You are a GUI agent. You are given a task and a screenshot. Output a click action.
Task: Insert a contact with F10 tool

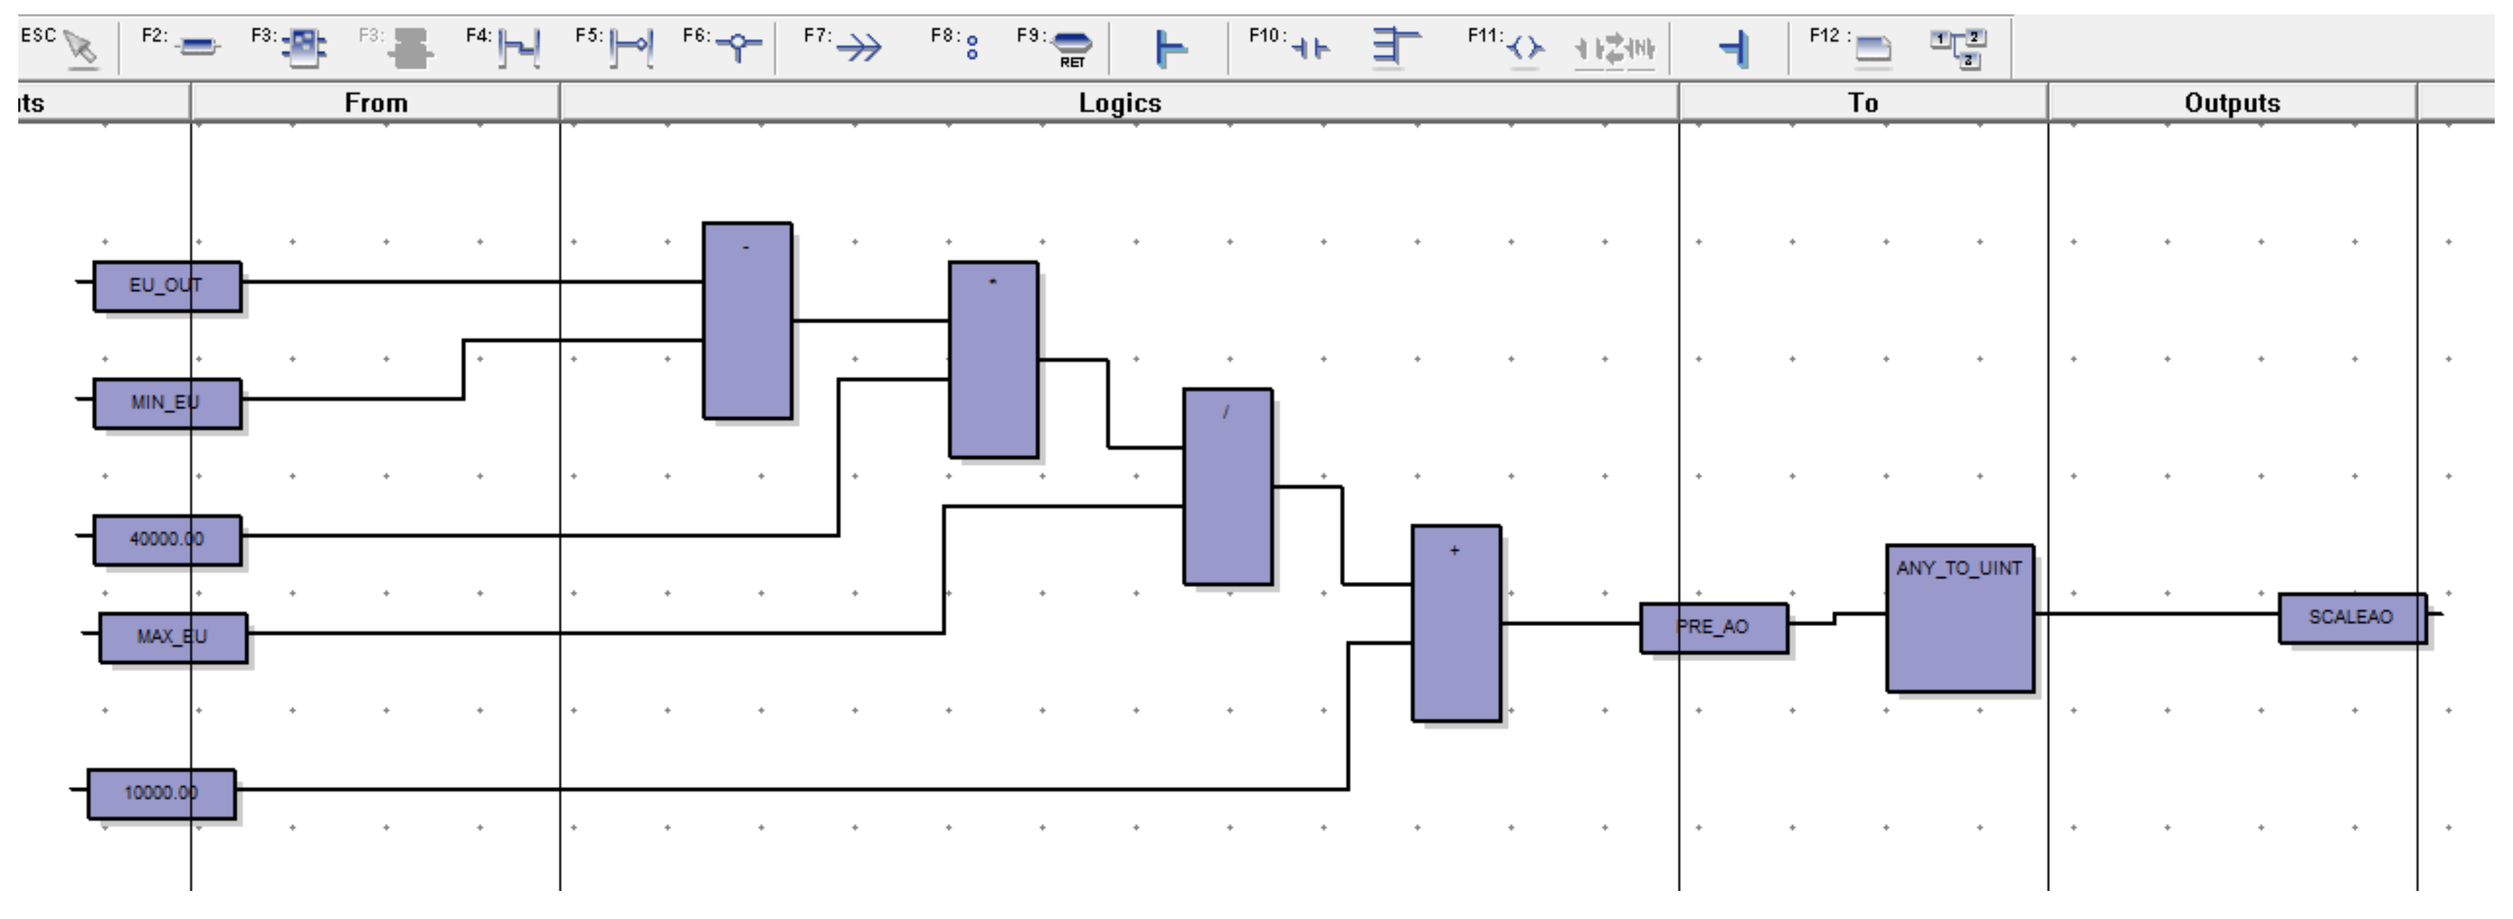coord(1310,47)
